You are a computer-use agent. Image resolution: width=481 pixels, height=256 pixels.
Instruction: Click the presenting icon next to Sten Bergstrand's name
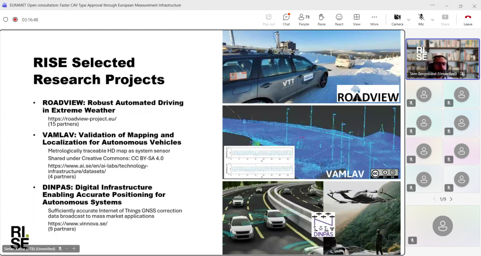(x=462, y=74)
